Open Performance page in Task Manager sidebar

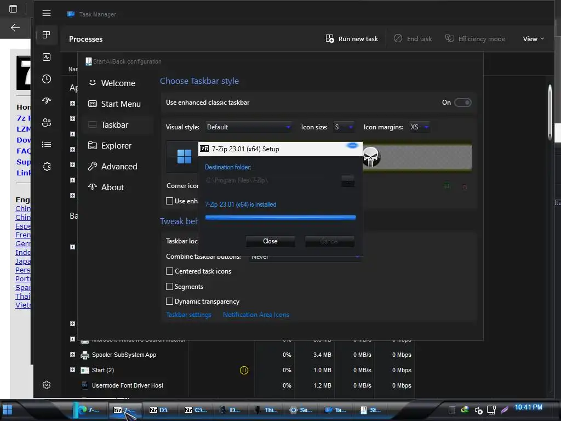pyautogui.click(x=47, y=57)
